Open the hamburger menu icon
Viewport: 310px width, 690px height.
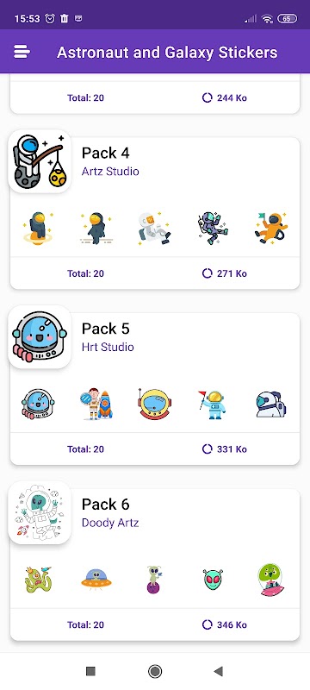coord(22,52)
